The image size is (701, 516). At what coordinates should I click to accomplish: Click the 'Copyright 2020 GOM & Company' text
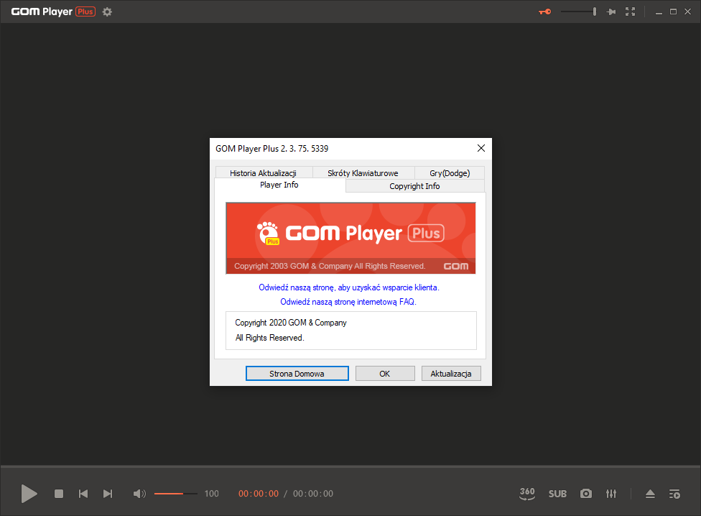(291, 323)
